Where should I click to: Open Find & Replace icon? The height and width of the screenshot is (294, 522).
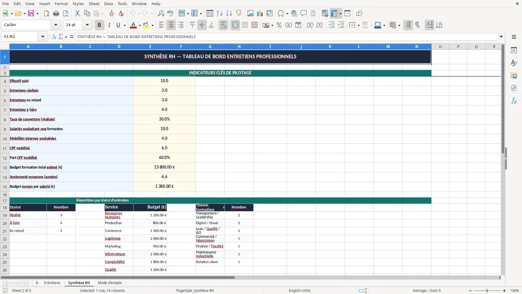pos(161,14)
